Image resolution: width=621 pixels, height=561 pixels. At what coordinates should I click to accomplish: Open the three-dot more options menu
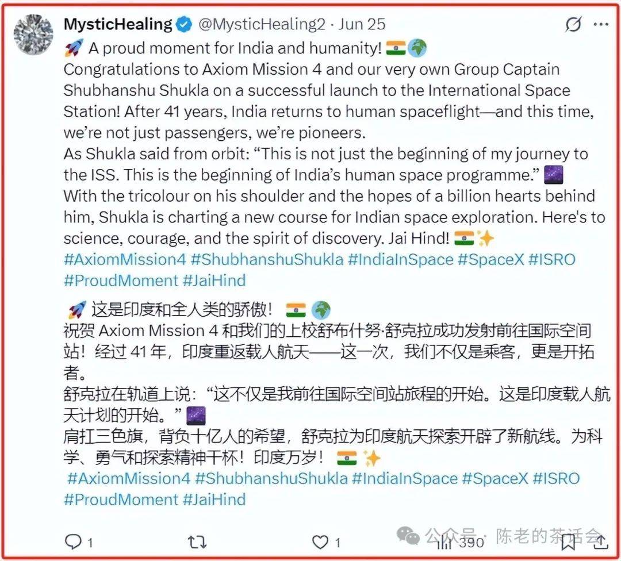point(601,25)
